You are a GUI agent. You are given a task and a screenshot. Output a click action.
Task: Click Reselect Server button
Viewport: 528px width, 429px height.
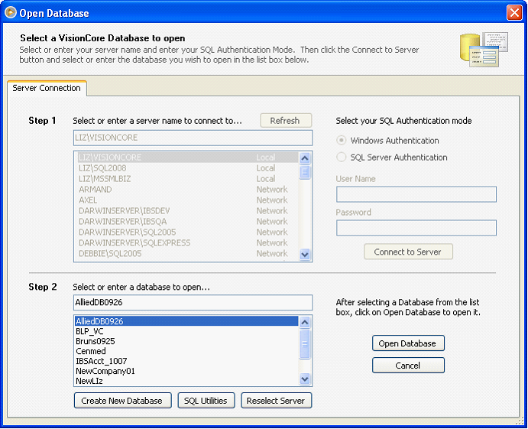pyautogui.click(x=276, y=401)
